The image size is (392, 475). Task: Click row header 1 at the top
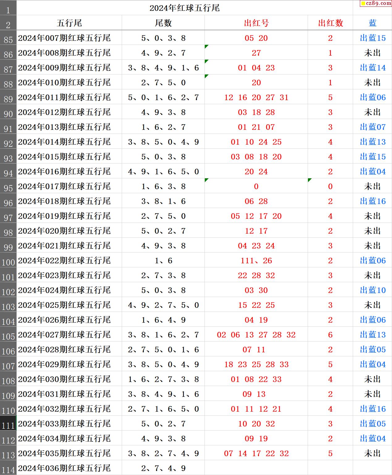[8, 9]
